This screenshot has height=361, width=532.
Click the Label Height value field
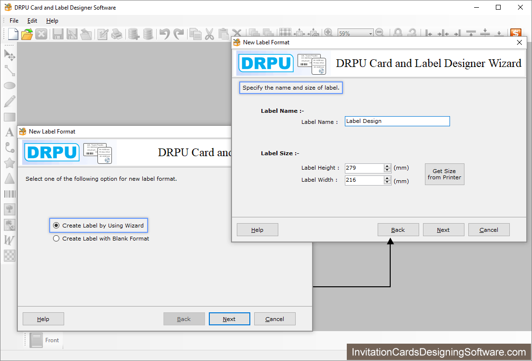click(x=364, y=168)
